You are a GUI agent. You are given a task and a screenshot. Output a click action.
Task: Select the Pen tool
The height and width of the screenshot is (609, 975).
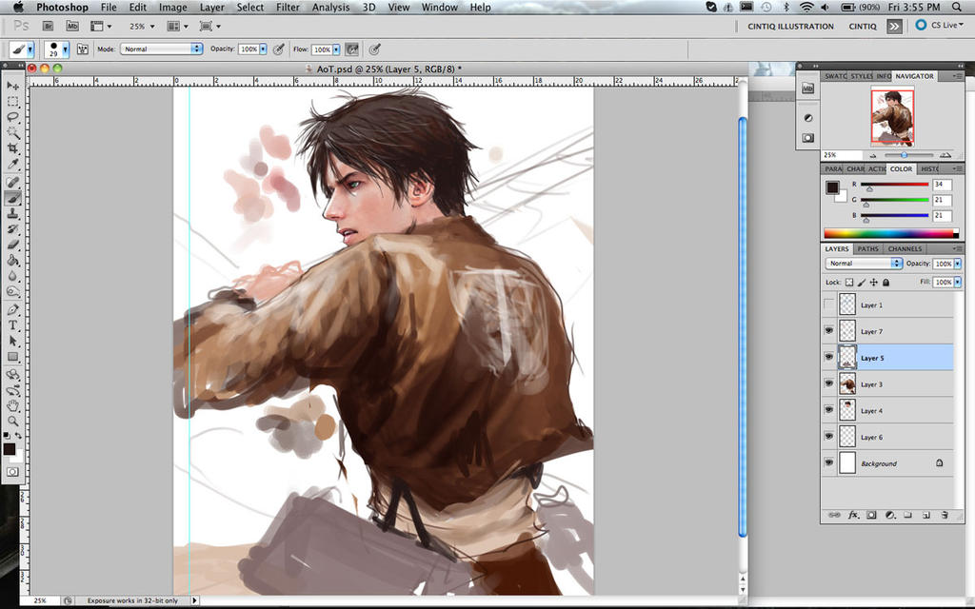coord(12,309)
